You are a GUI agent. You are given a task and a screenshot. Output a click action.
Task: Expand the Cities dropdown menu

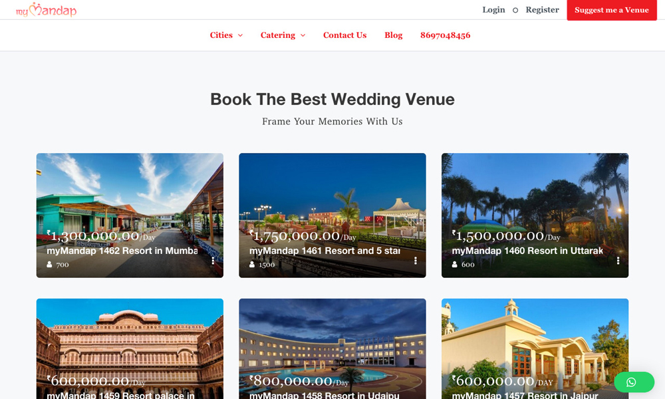click(x=226, y=35)
